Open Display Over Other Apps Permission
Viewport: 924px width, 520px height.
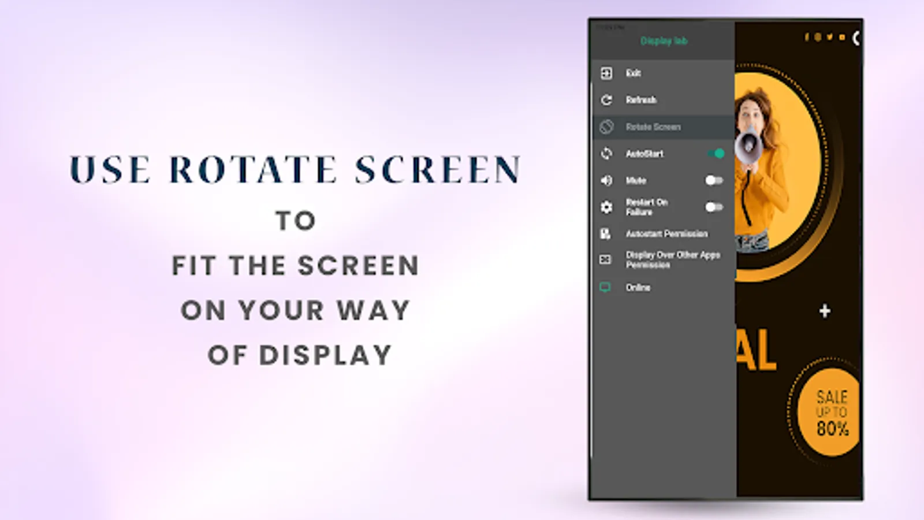pyautogui.click(x=672, y=259)
